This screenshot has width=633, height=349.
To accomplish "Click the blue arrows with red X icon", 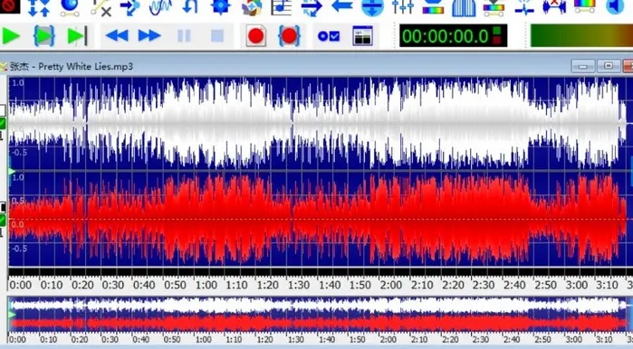I will tap(555, 6).
